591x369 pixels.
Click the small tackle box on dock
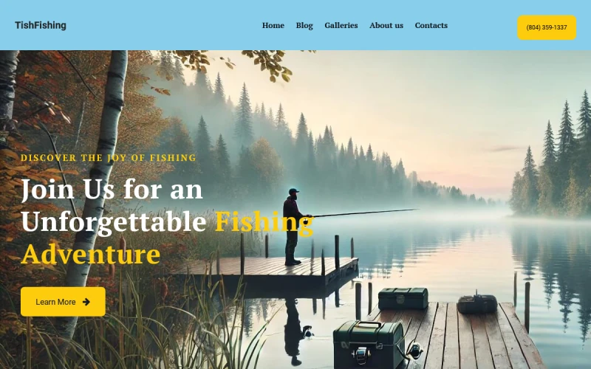(403, 298)
